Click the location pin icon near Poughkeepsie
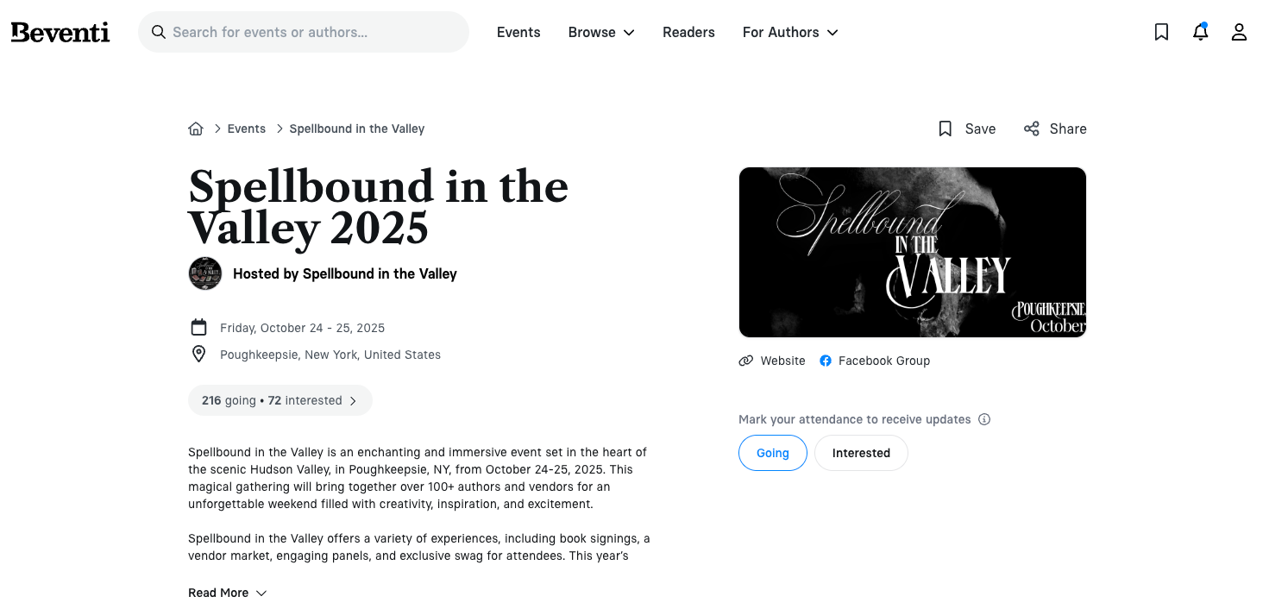 pos(198,354)
